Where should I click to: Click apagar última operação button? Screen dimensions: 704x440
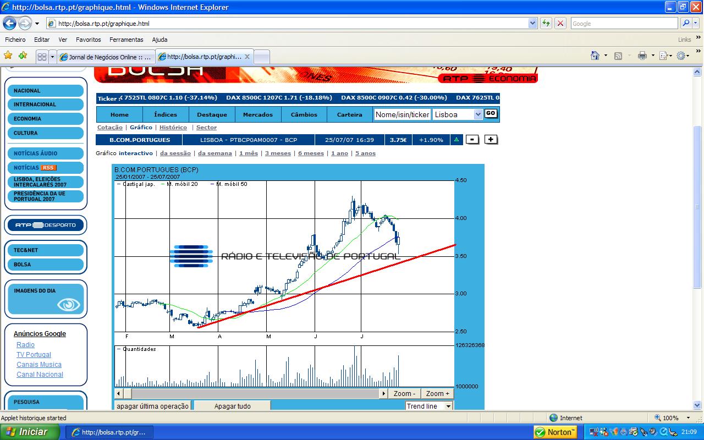tap(153, 406)
